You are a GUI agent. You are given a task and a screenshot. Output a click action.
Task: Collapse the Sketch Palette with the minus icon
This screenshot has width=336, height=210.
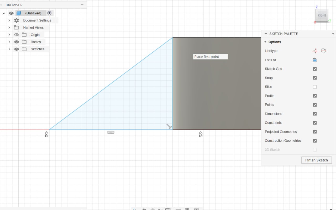click(266, 34)
